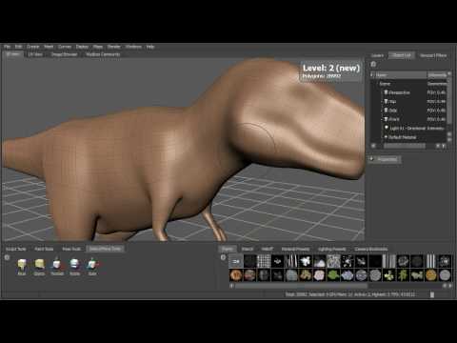
Task: Choose the golden round thumbnail near row end
Action: [431, 275]
